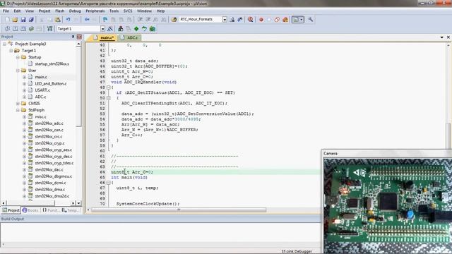
Task: Switch to the ADC.c editor tab
Action: tap(130, 37)
